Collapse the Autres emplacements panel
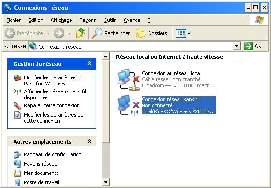This screenshot has height=188, width=271. point(89,141)
